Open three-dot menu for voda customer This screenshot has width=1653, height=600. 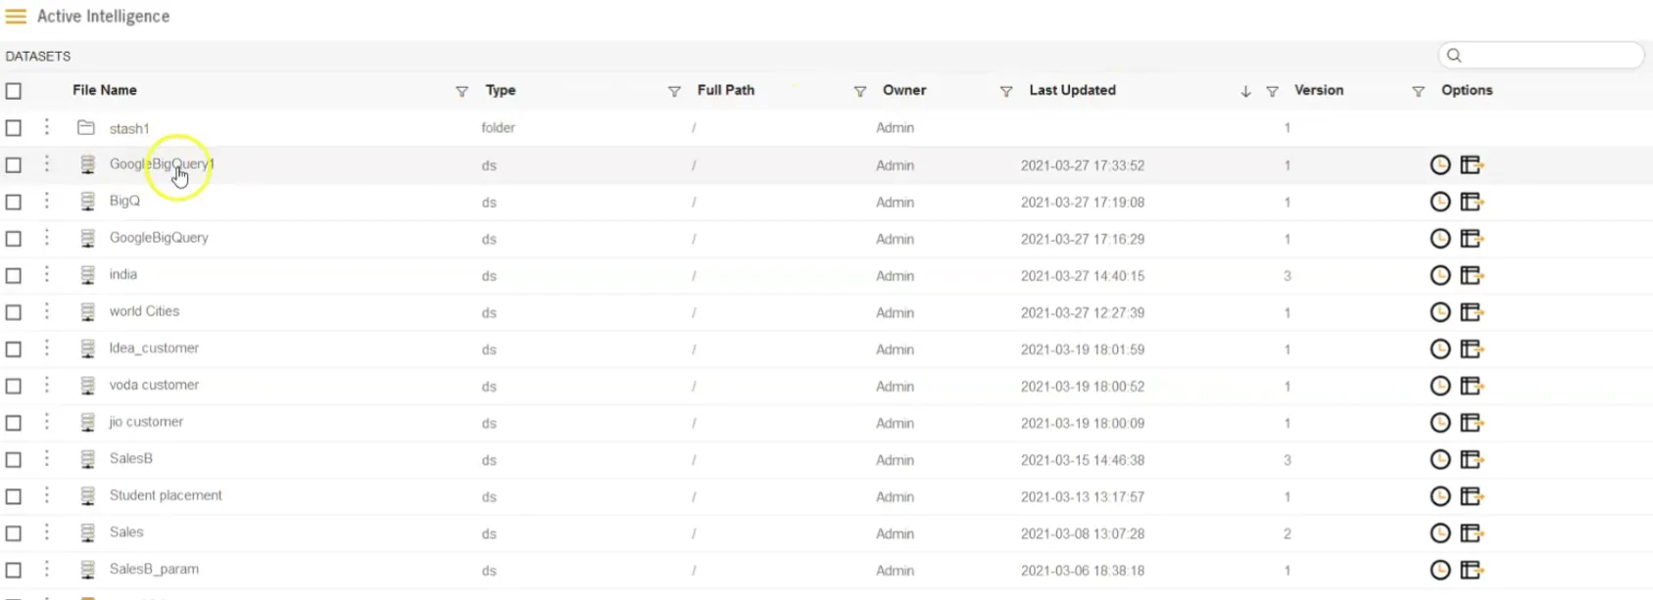pos(46,385)
